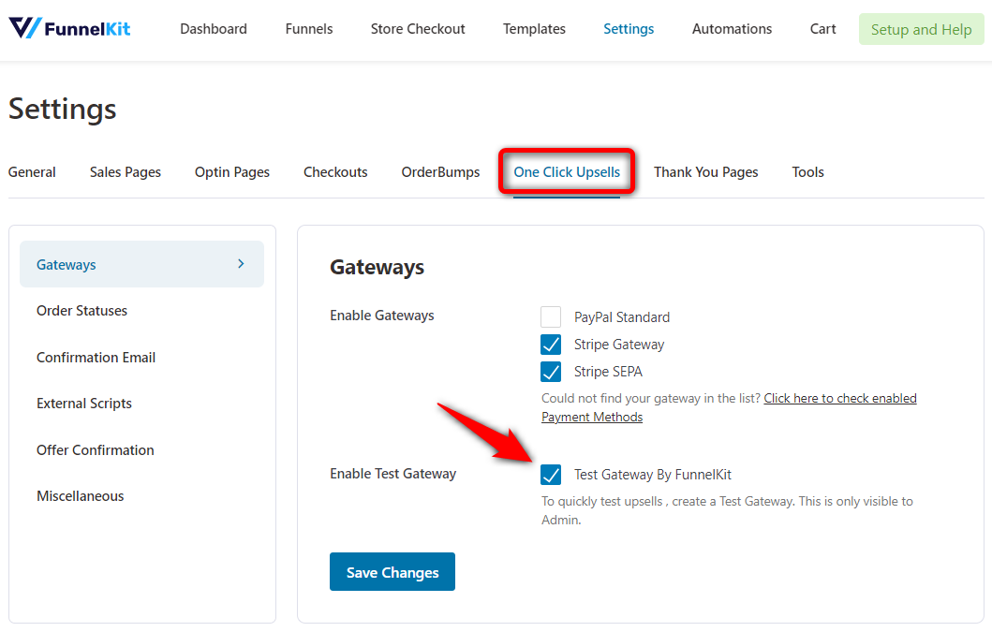Viewport: 992px width, 632px height.
Task: Click the Stripe SEPA label text
Action: (608, 372)
